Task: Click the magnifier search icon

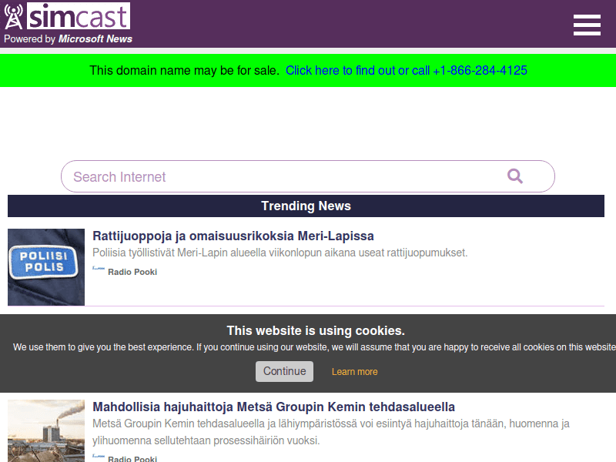Action: point(515,176)
